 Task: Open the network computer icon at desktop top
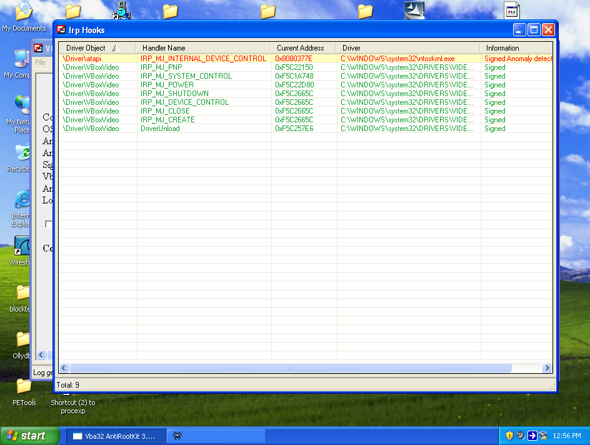click(x=121, y=10)
